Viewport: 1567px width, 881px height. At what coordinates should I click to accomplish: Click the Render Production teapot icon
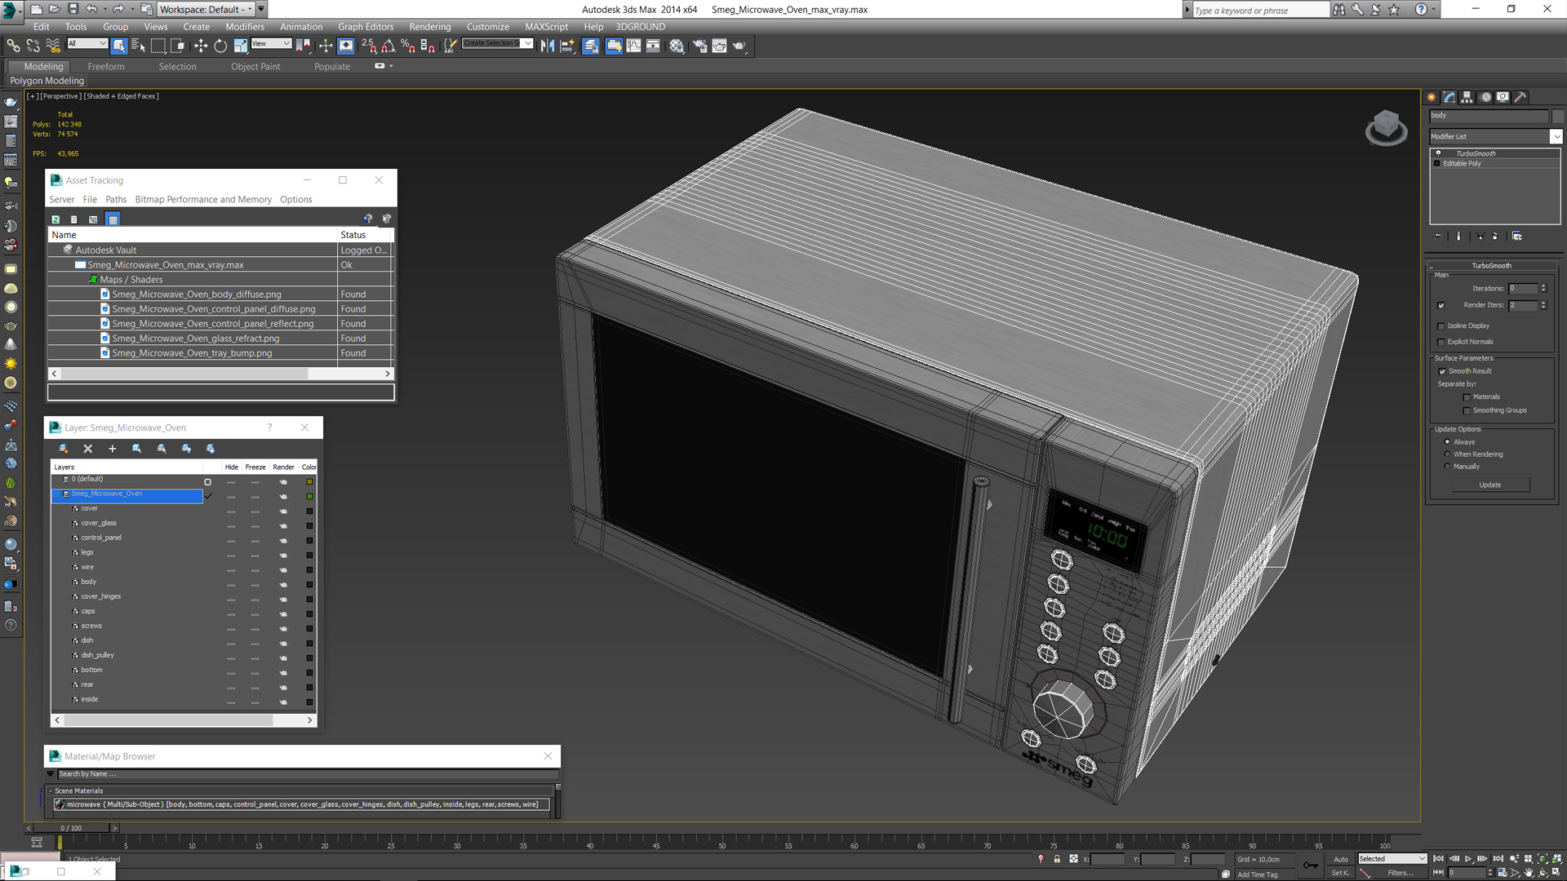tap(739, 46)
